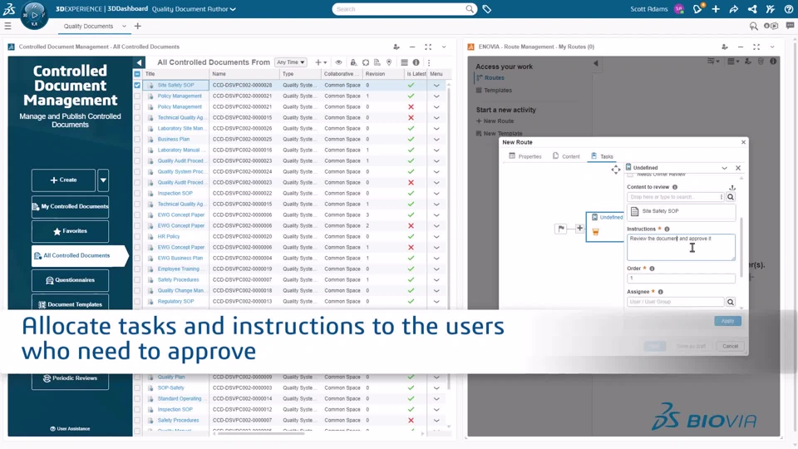Click the list view icon in document toolbar
The image size is (798, 449).
tap(404, 62)
